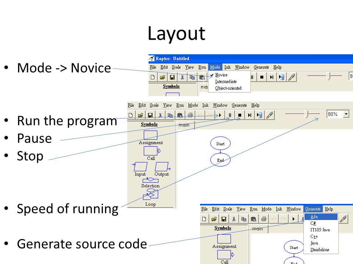The image size is (353, 264).
Task: Select C# in the Generate menu
Action: tap(321, 223)
